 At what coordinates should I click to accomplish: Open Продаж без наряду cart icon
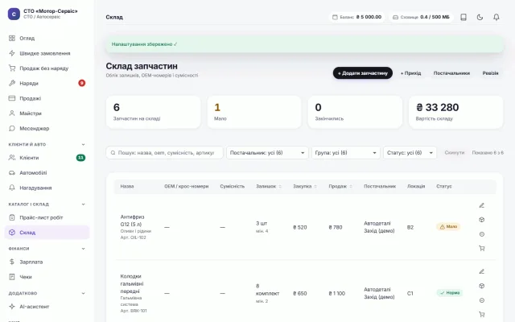coord(12,68)
